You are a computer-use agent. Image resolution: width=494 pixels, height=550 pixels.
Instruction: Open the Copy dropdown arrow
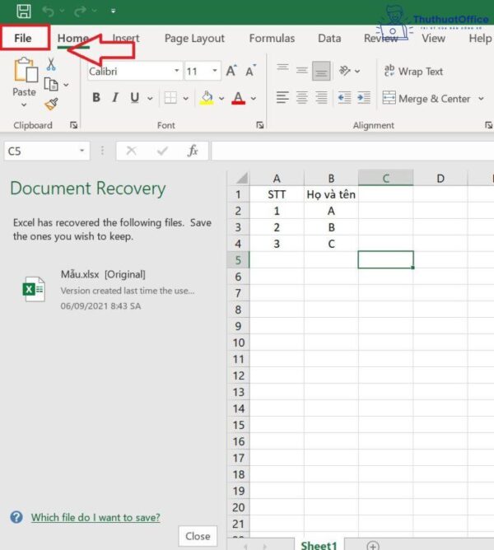coord(66,85)
